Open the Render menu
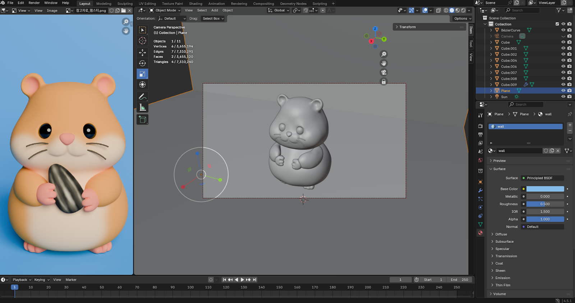The height and width of the screenshot is (303, 575). 34,3
